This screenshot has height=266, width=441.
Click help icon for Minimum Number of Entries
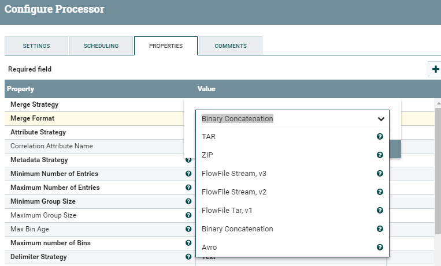(x=188, y=174)
